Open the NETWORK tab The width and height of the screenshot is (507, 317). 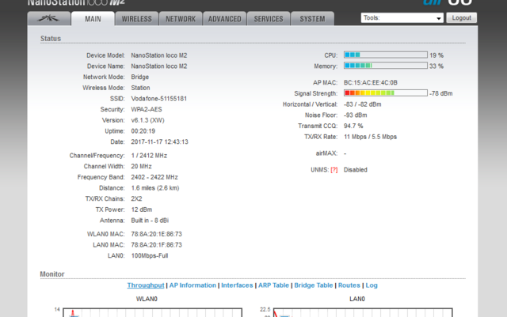pyautogui.click(x=181, y=19)
